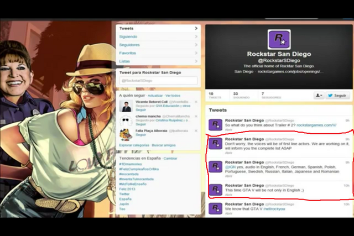The image size is (354, 236).
Task: Click Abrir under the Trailer # 2 tweet
Action: pyautogui.click(x=228, y=130)
